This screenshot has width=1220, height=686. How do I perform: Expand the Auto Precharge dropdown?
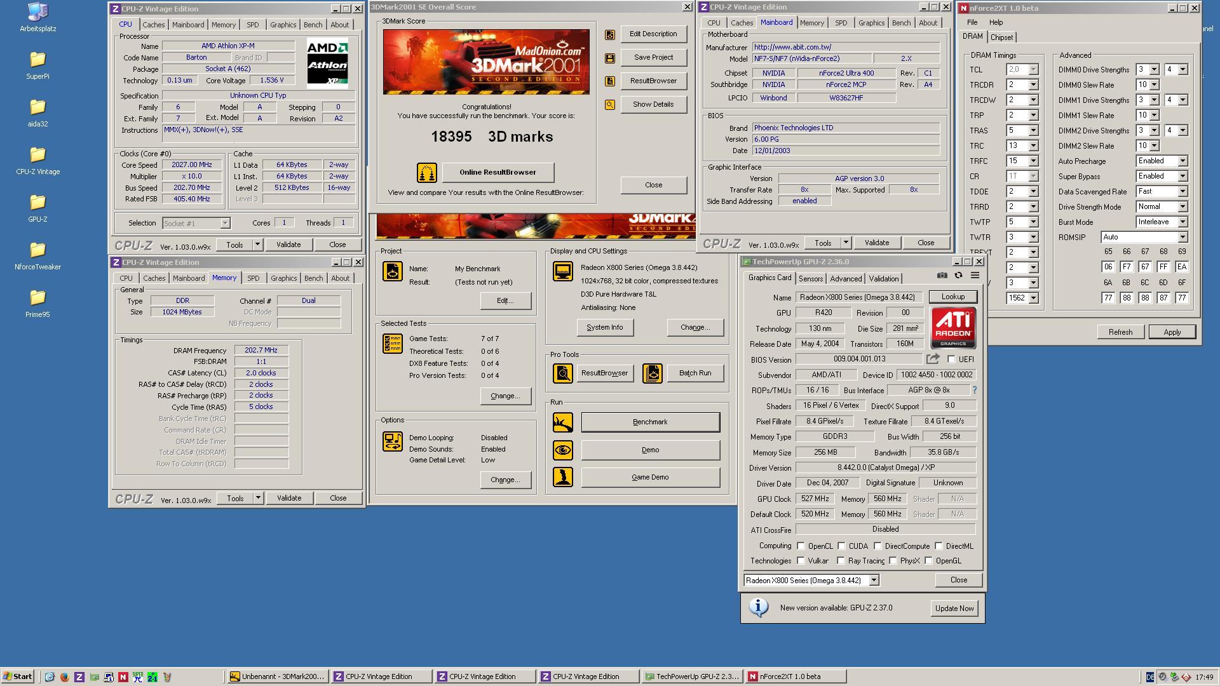coord(1183,161)
